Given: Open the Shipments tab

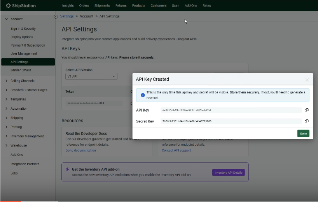Looking at the screenshot, I should click(102, 5).
